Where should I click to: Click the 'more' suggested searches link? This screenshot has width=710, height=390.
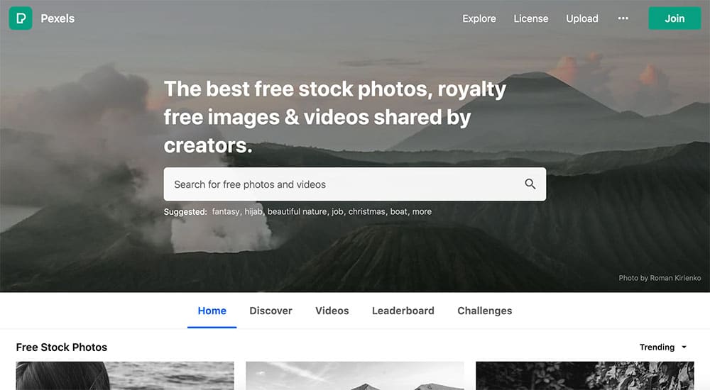click(x=422, y=212)
